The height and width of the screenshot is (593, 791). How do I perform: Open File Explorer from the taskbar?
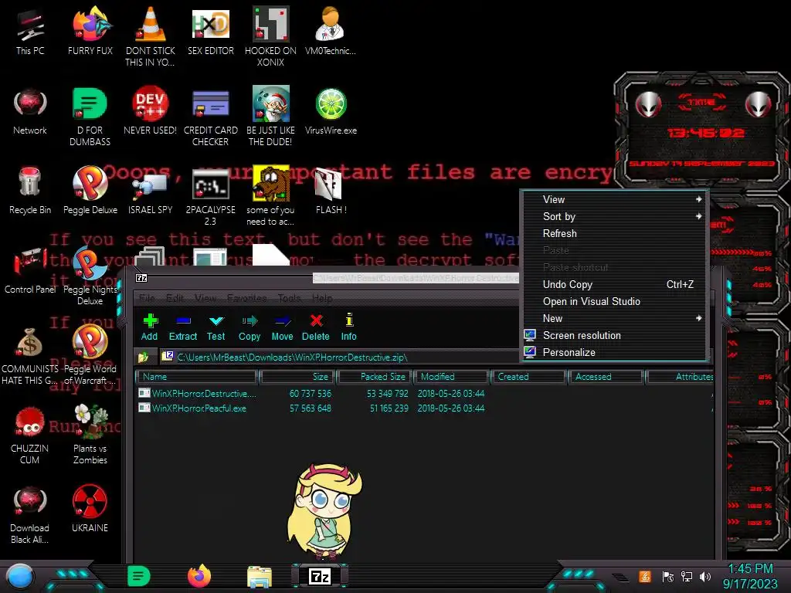click(260, 576)
